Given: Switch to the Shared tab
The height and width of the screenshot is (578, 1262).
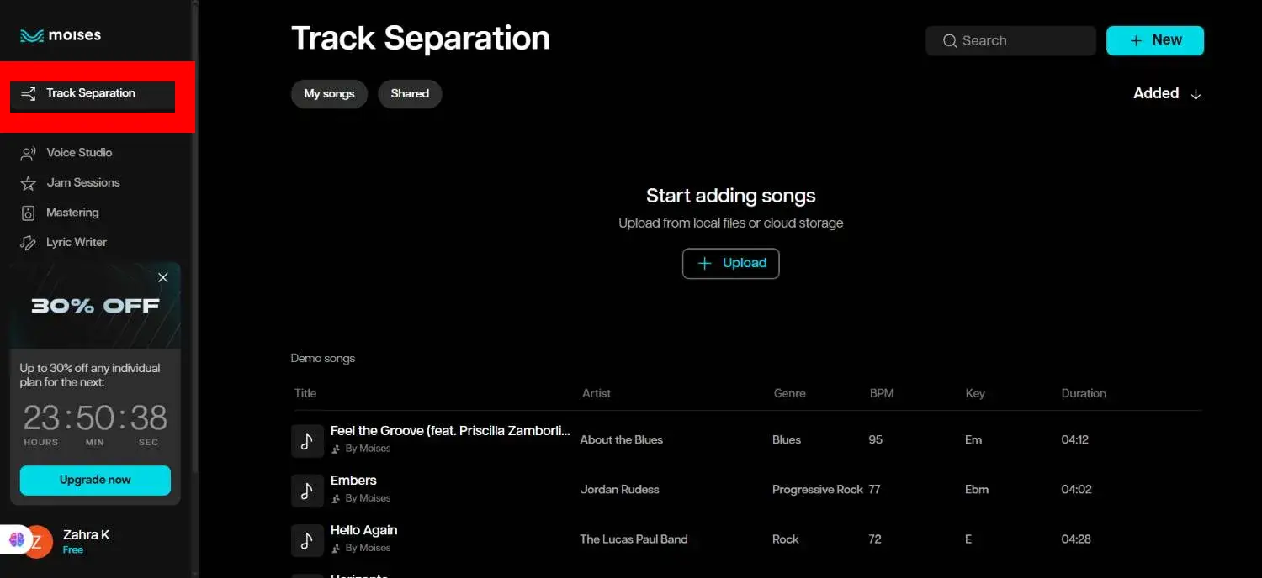Looking at the screenshot, I should click(x=410, y=94).
